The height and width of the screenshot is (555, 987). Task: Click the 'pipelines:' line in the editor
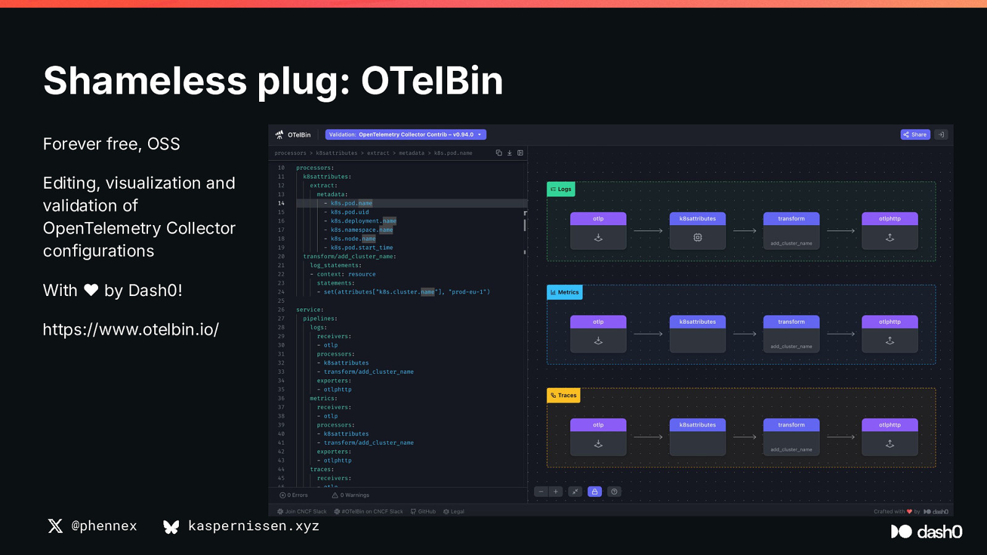pyautogui.click(x=320, y=319)
